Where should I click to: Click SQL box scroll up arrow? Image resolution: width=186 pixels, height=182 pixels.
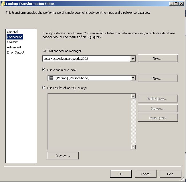click(x=133, y=96)
